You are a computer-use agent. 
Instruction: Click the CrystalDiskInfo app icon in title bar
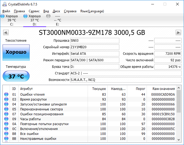coord(5,4)
